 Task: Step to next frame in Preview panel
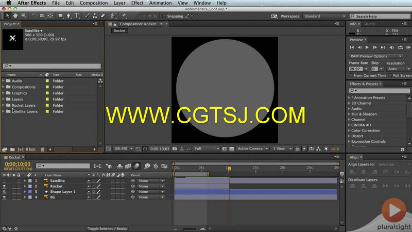coord(375,47)
